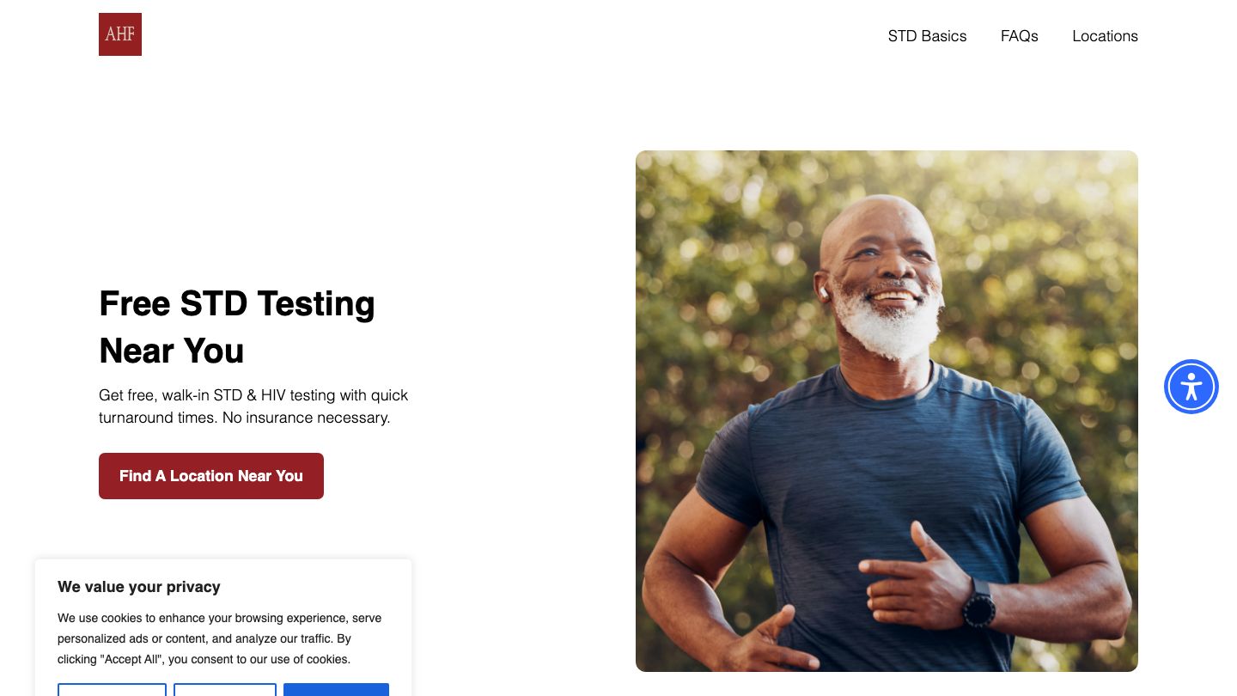Click the leftmost outlined cookie button
Image resolution: width=1237 pixels, height=696 pixels.
[112, 689]
